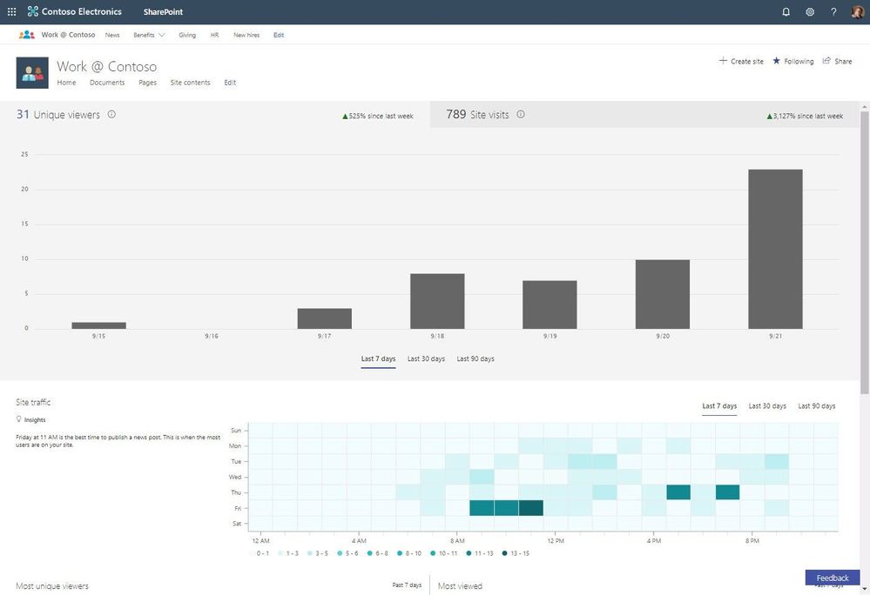The width and height of the screenshot is (870, 595).
Task: Switch chart range to Last 90 days
Action: (x=475, y=359)
